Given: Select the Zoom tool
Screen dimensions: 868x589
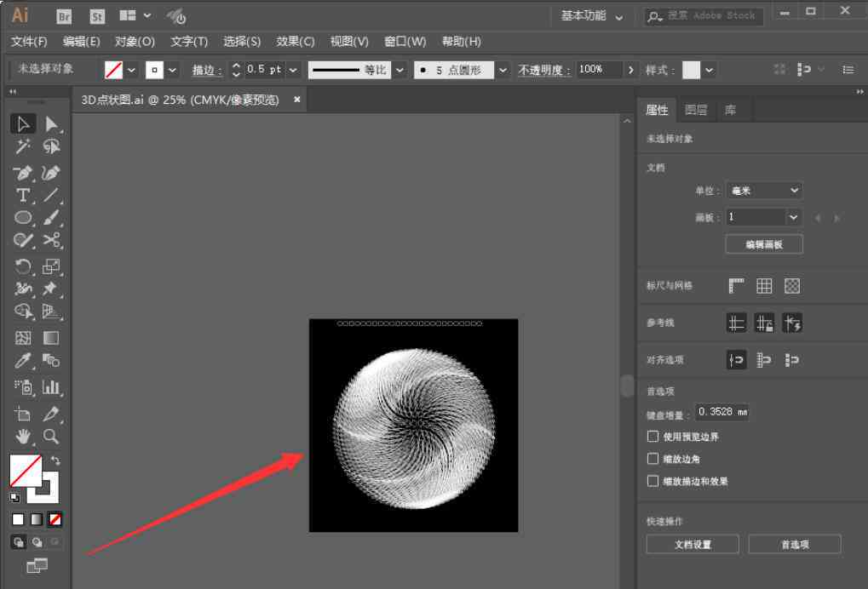Looking at the screenshot, I should pyautogui.click(x=51, y=437).
